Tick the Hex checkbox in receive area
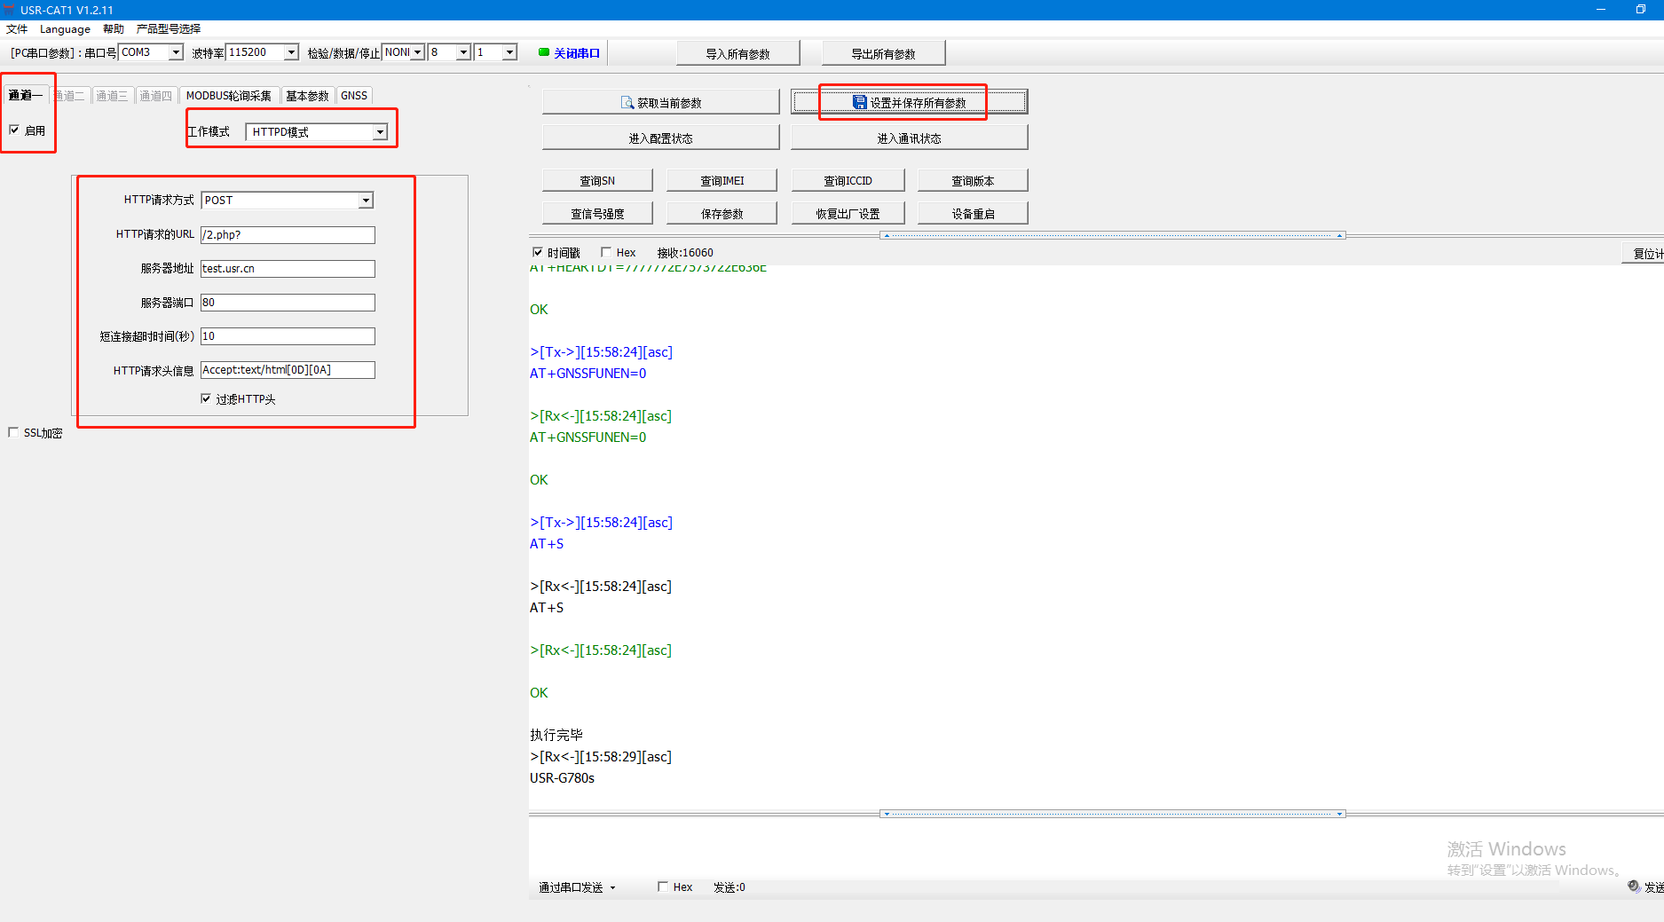Image resolution: width=1664 pixels, height=922 pixels. tap(606, 253)
